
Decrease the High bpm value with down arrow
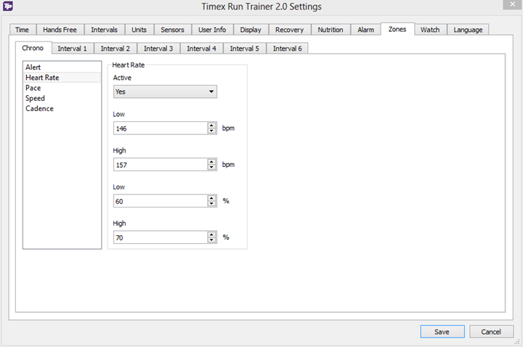point(212,168)
